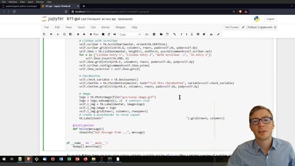Click the list icon in Jupyter toolbar
This screenshot has height=166, width=295.
coord(198,34)
